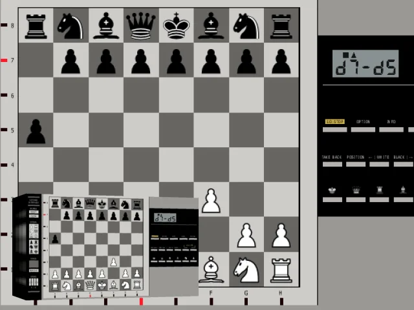Select the black king on e8
Viewport: 414px width, 310px height.
(x=176, y=26)
